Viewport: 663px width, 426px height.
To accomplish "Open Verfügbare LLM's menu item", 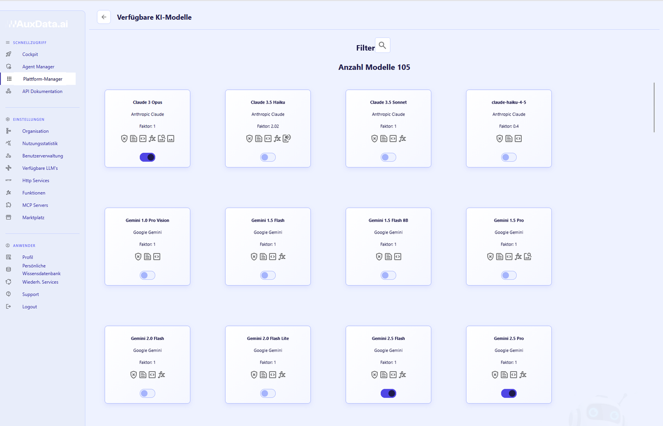I will click(x=40, y=168).
